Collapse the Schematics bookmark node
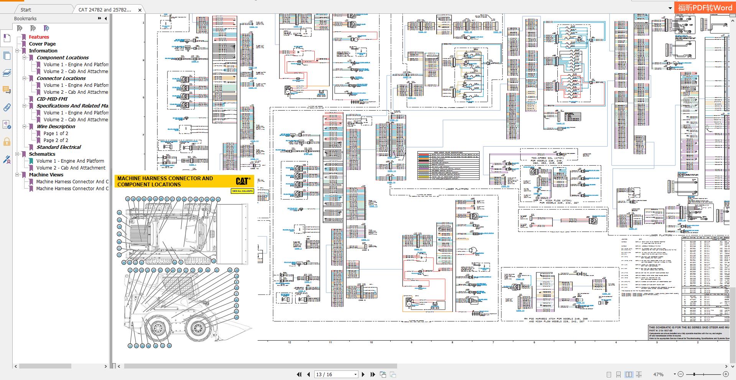This screenshot has height=380, width=736. point(17,154)
